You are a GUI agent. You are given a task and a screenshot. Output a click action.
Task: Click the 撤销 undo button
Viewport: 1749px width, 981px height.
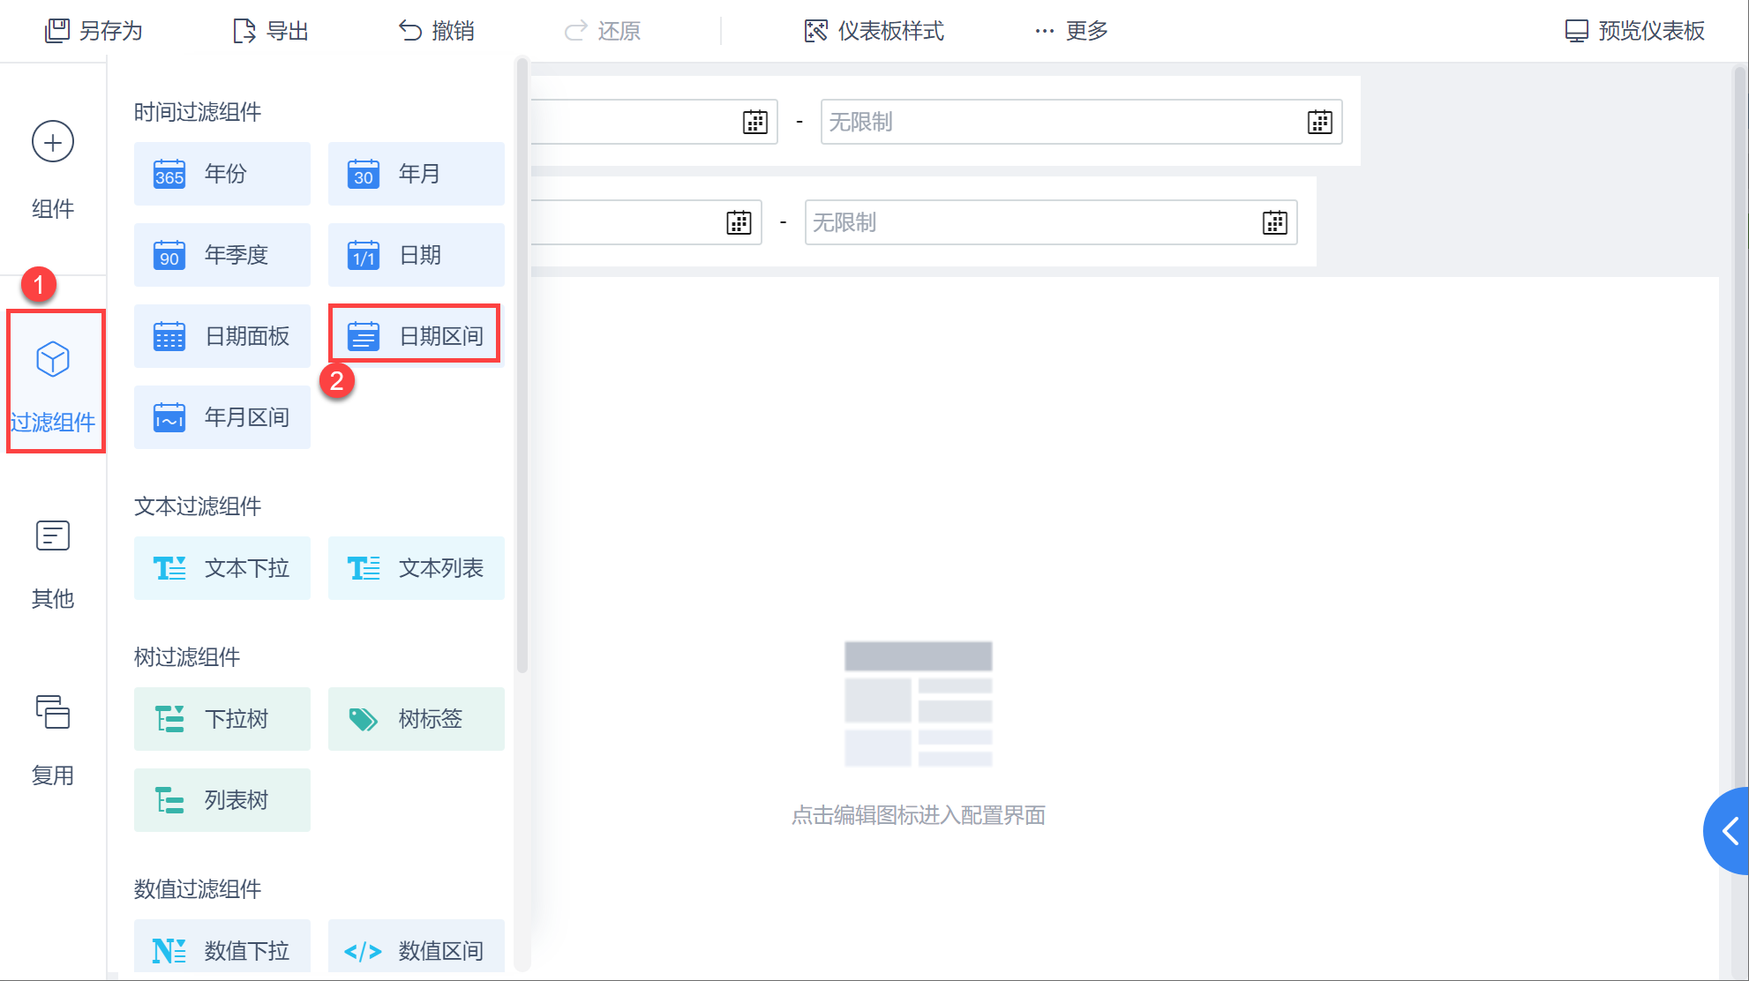coord(436,31)
